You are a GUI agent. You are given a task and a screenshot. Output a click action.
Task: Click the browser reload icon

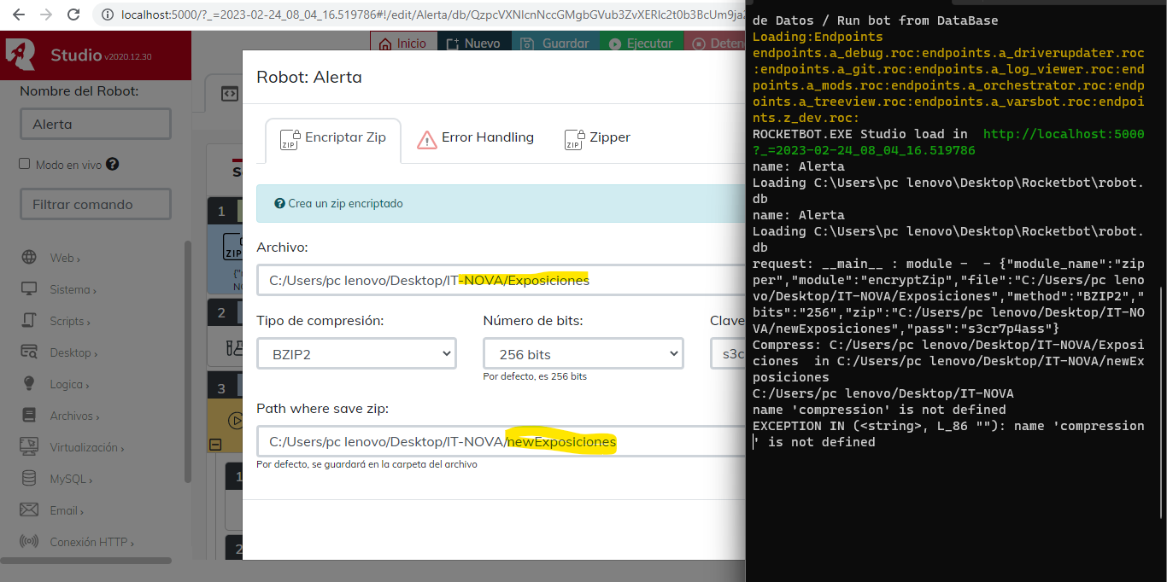[74, 15]
